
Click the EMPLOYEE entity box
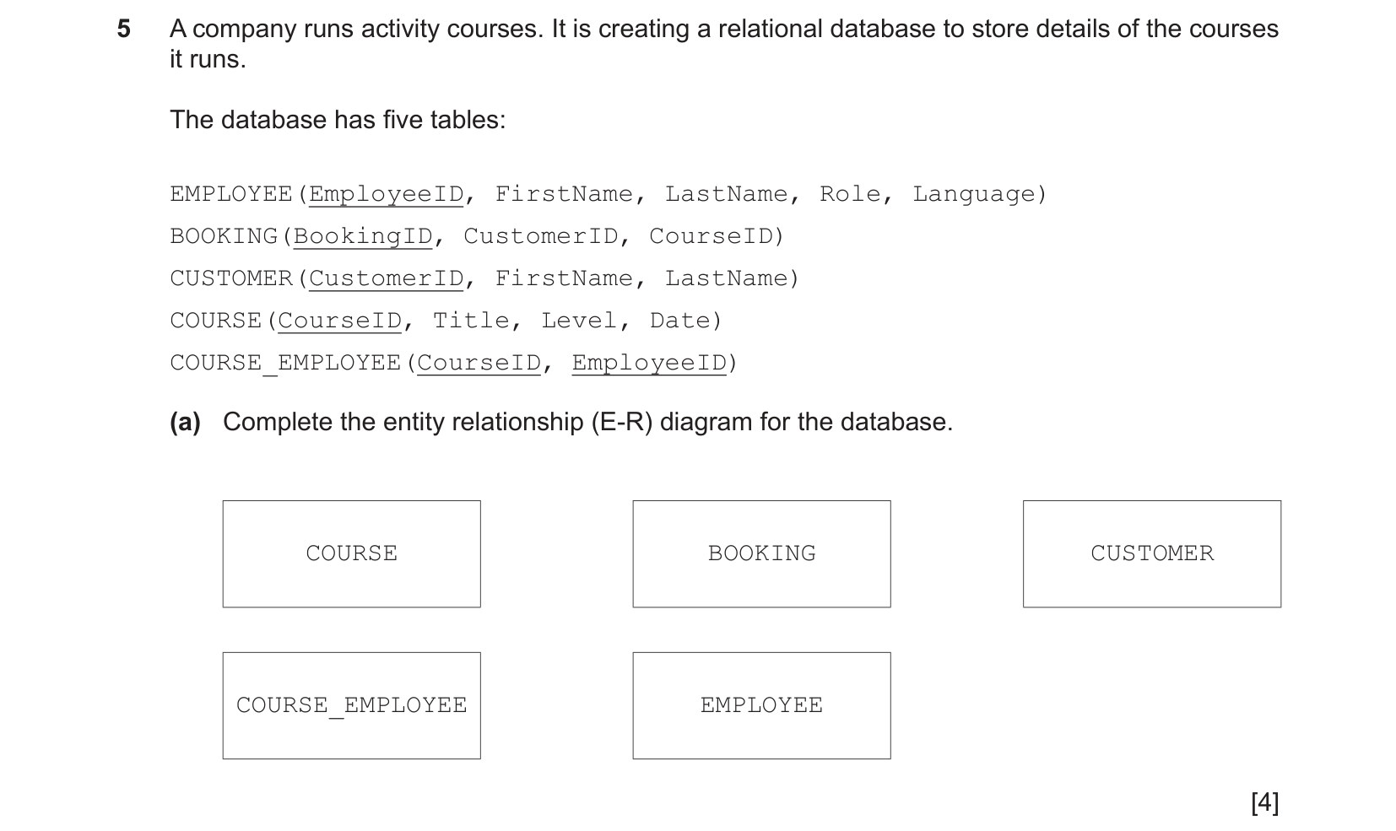click(761, 705)
